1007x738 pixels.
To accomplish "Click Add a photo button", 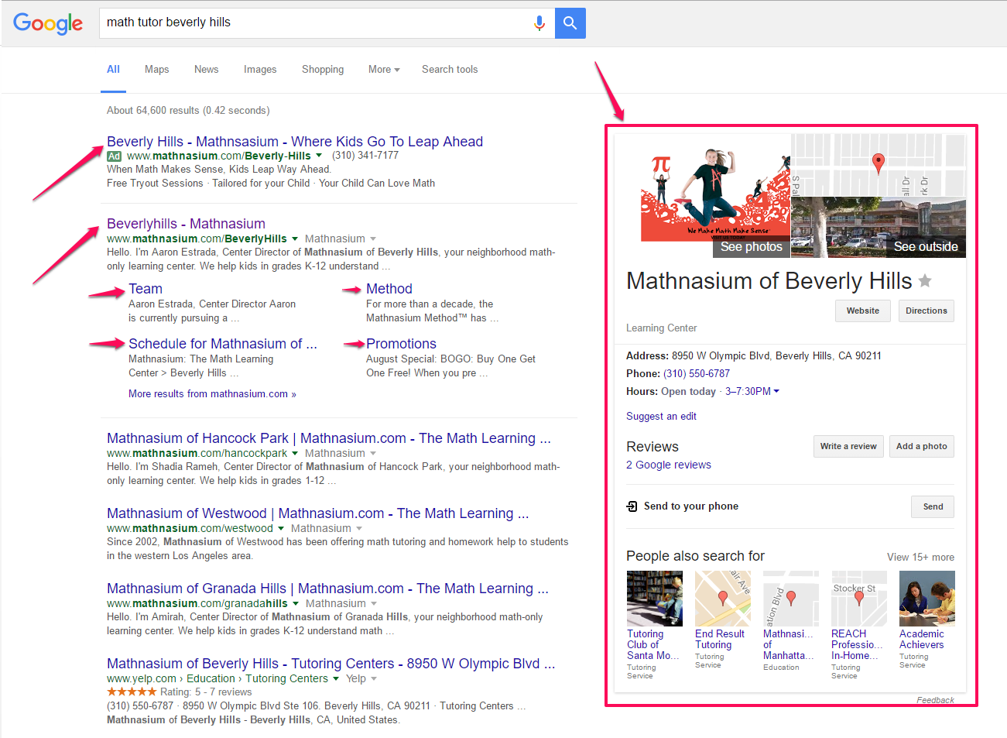I will 922,446.
